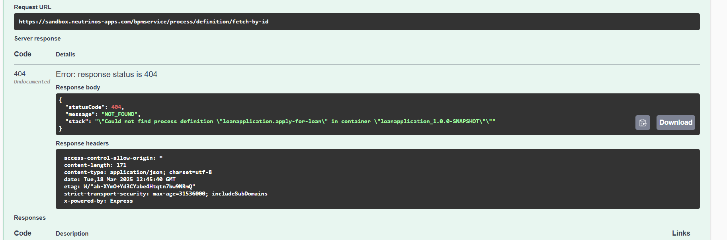Click the Description column header
Image resolution: width=727 pixels, height=240 pixels.
click(x=72, y=234)
